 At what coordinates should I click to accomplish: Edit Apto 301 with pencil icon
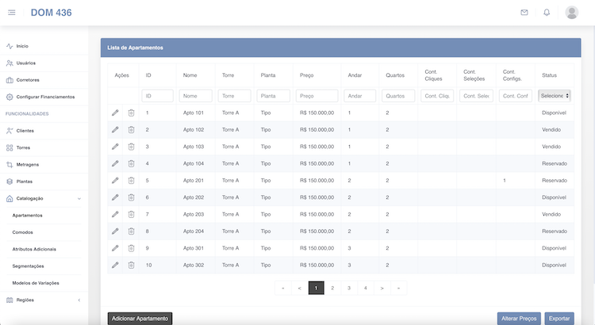tap(115, 248)
